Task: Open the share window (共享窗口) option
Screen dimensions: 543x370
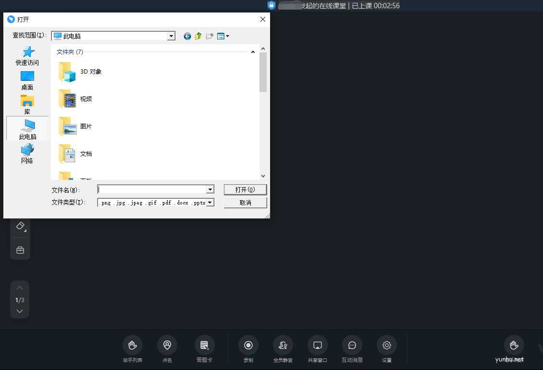Action: pyautogui.click(x=317, y=345)
